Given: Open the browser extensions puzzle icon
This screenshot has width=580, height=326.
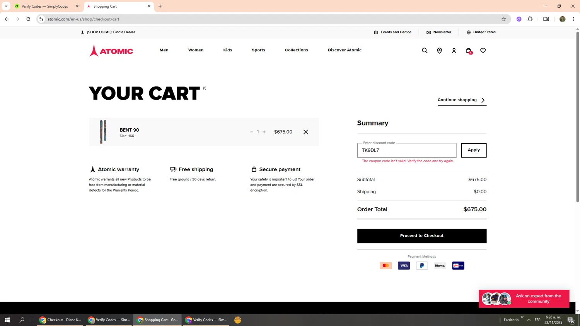Looking at the screenshot, I should click(x=530, y=19).
